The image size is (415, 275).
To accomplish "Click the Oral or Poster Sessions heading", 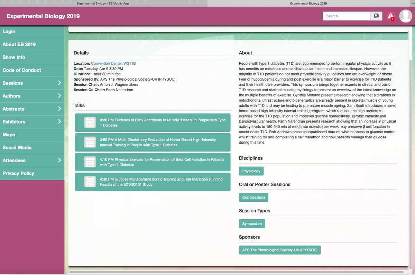I will tap(265, 184).
